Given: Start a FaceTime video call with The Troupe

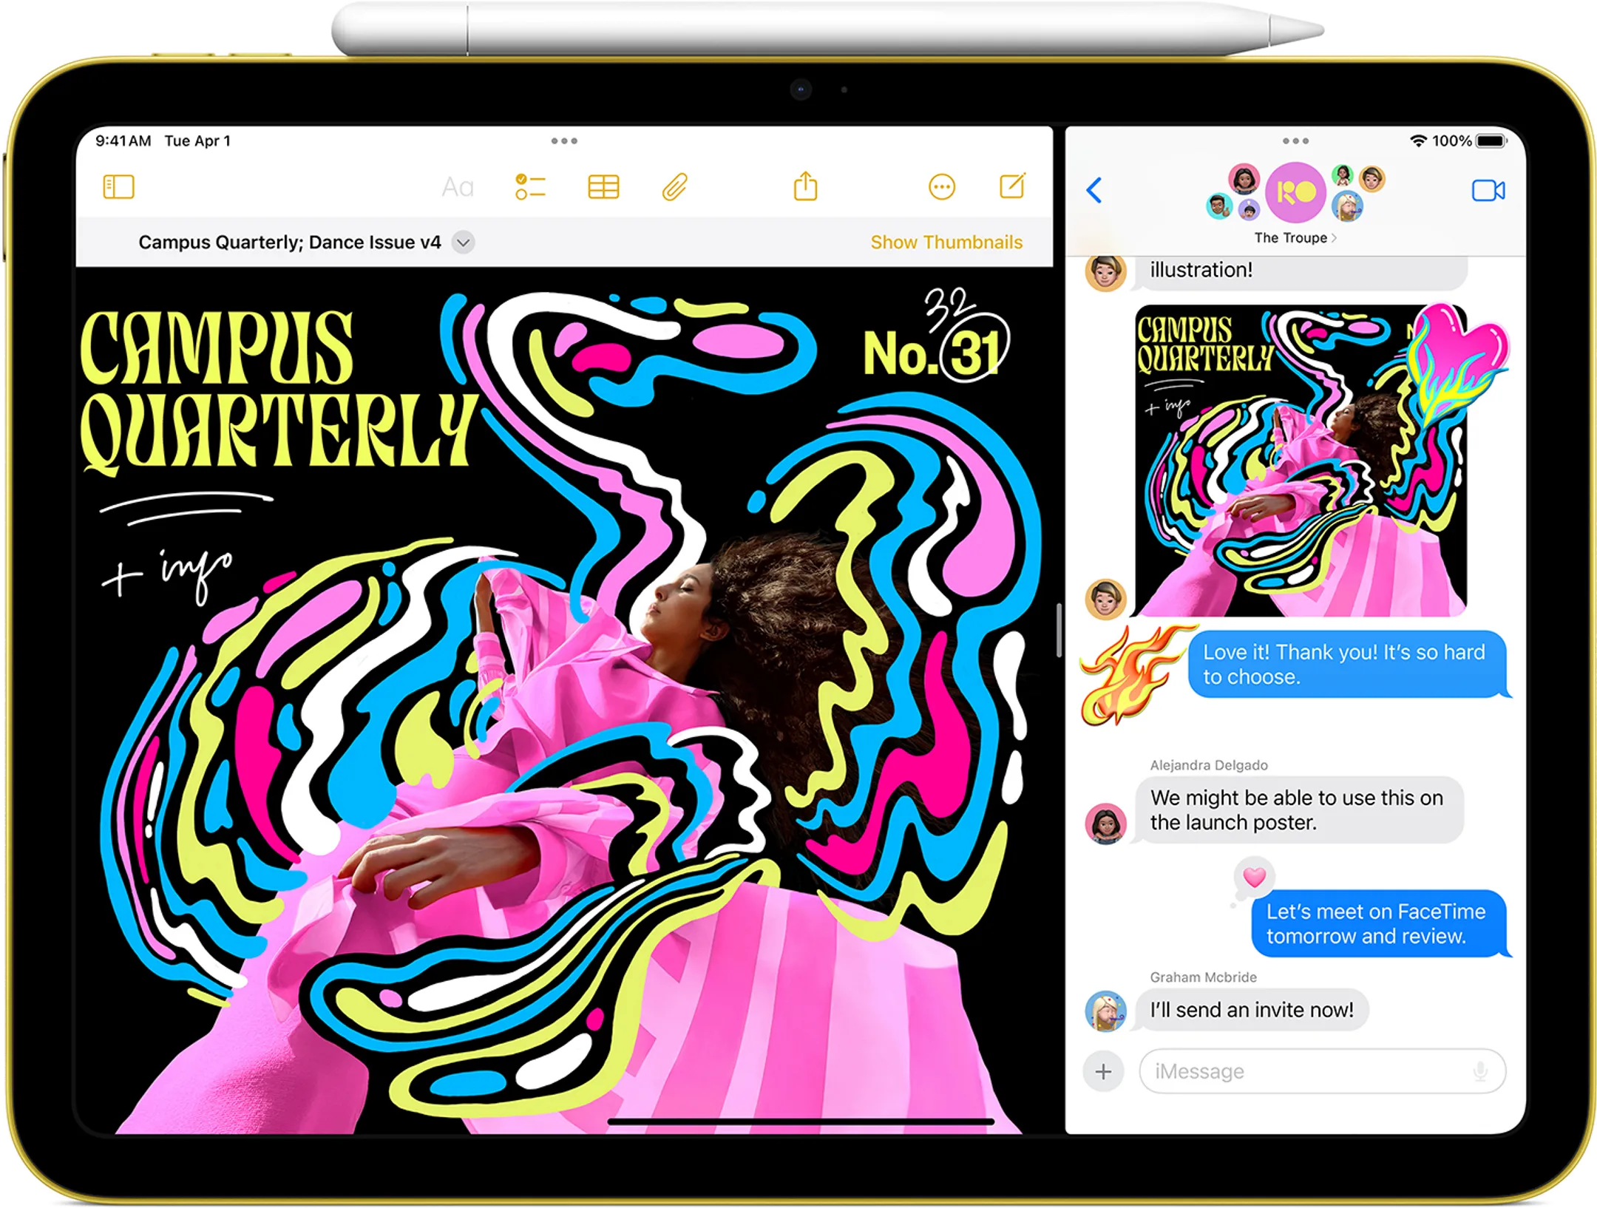Looking at the screenshot, I should tap(1491, 191).
